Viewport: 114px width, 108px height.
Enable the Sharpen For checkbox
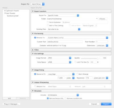[35, 87]
